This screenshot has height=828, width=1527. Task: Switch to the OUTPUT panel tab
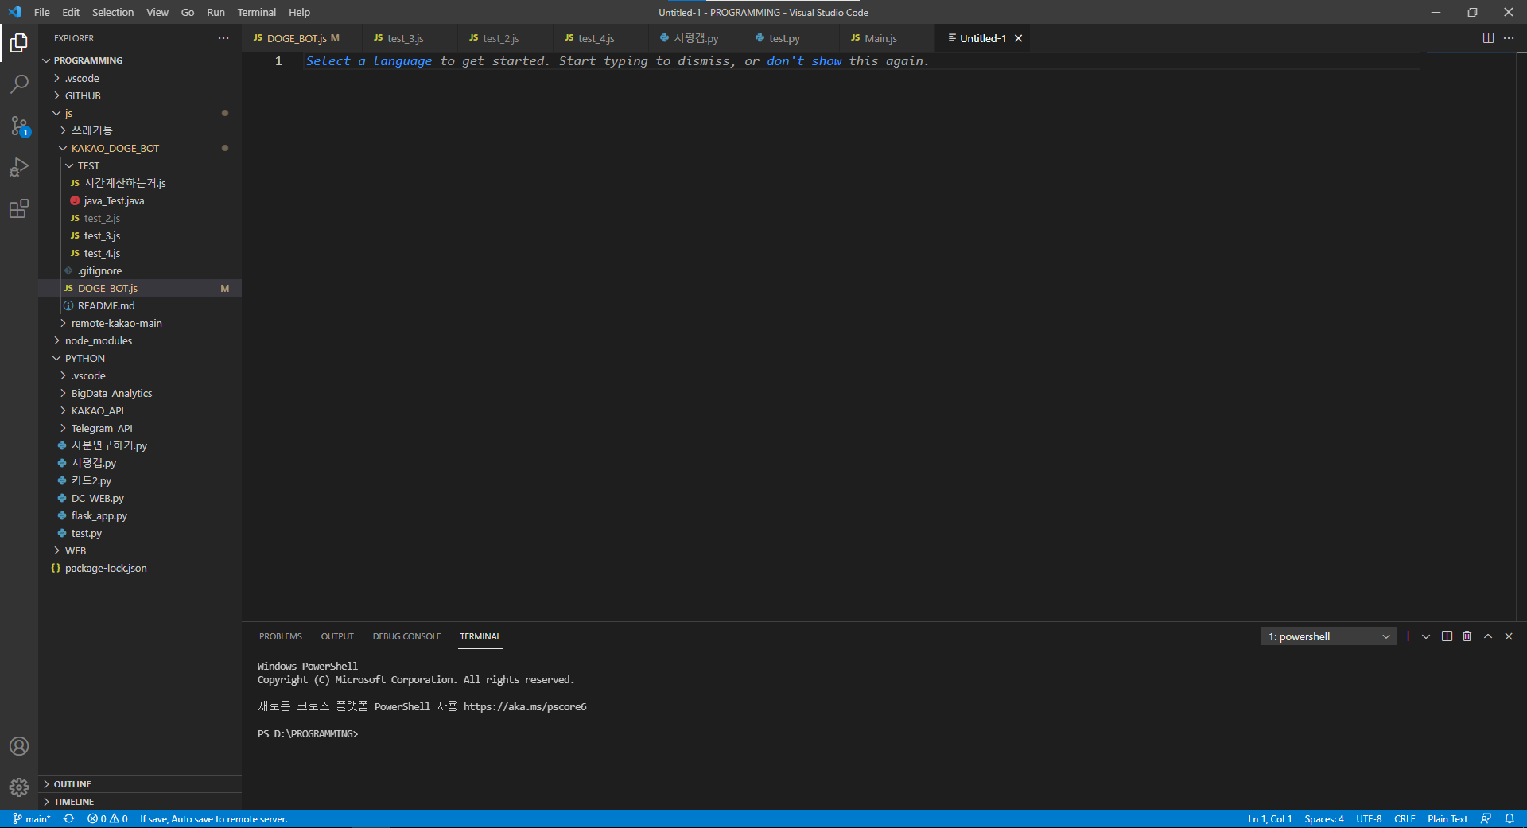[337, 636]
